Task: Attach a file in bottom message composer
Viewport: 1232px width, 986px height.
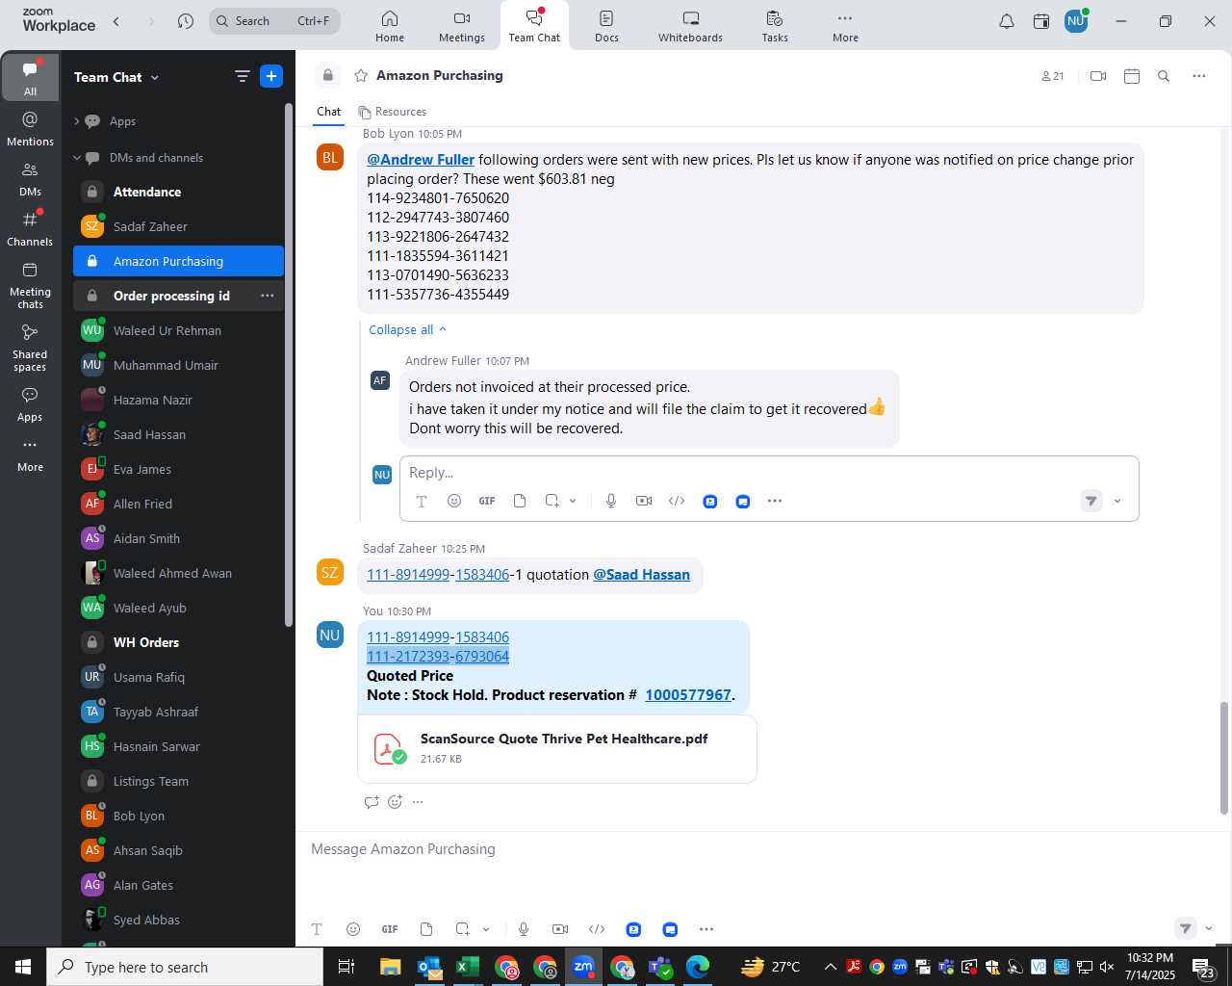Action: click(x=426, y=929)
